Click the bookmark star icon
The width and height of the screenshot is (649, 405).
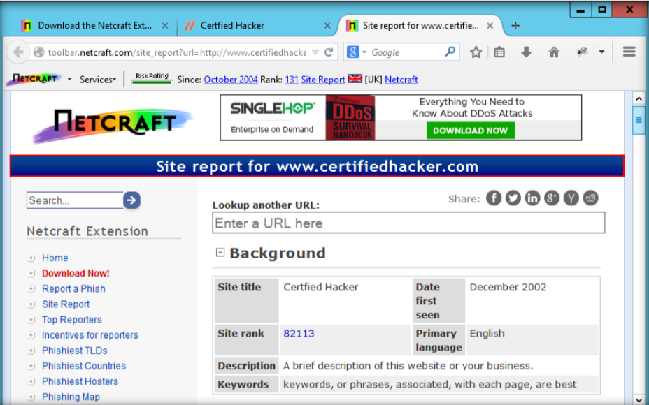(476, 52)
